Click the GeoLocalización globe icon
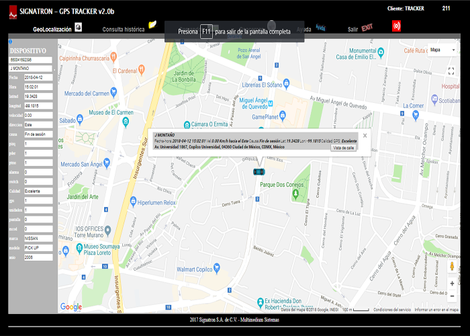The height and width of the screenshot is (336, 470). click(x=79, y=28)
